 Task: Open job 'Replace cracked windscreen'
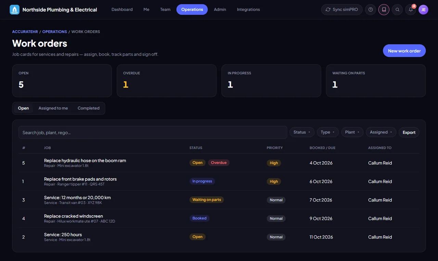coord(74,216)
